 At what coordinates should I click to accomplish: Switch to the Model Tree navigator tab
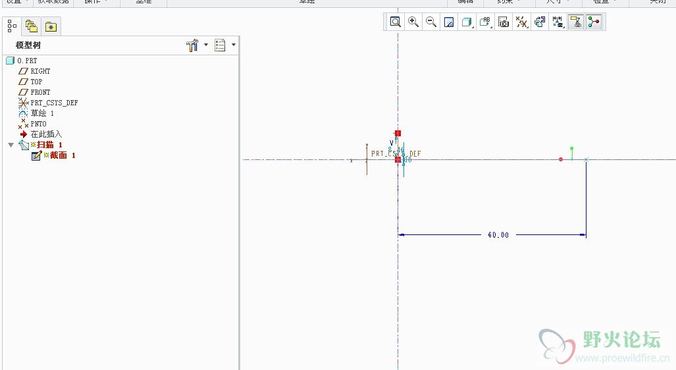[x=12, y=26]
